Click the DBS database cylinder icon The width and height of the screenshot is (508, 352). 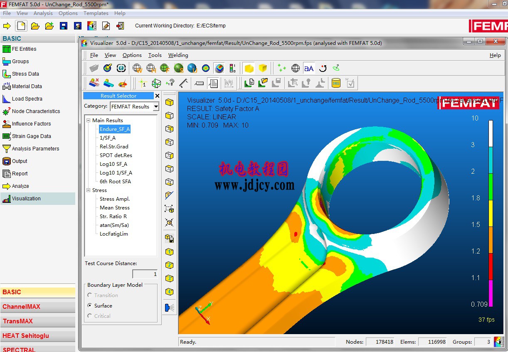336,83
